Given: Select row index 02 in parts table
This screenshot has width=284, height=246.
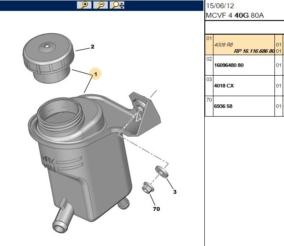Looking at the screenshot, I should [x=209, y=59].
